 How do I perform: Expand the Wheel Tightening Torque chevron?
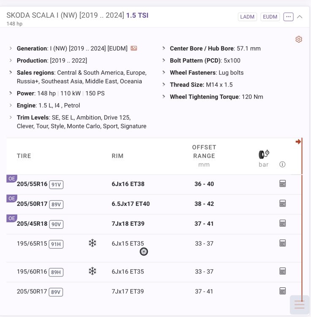pyautogui.click(x=164, y=97)
